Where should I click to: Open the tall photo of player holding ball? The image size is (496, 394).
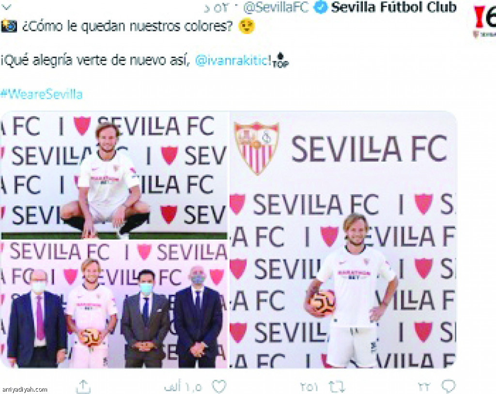pos(343,240)
